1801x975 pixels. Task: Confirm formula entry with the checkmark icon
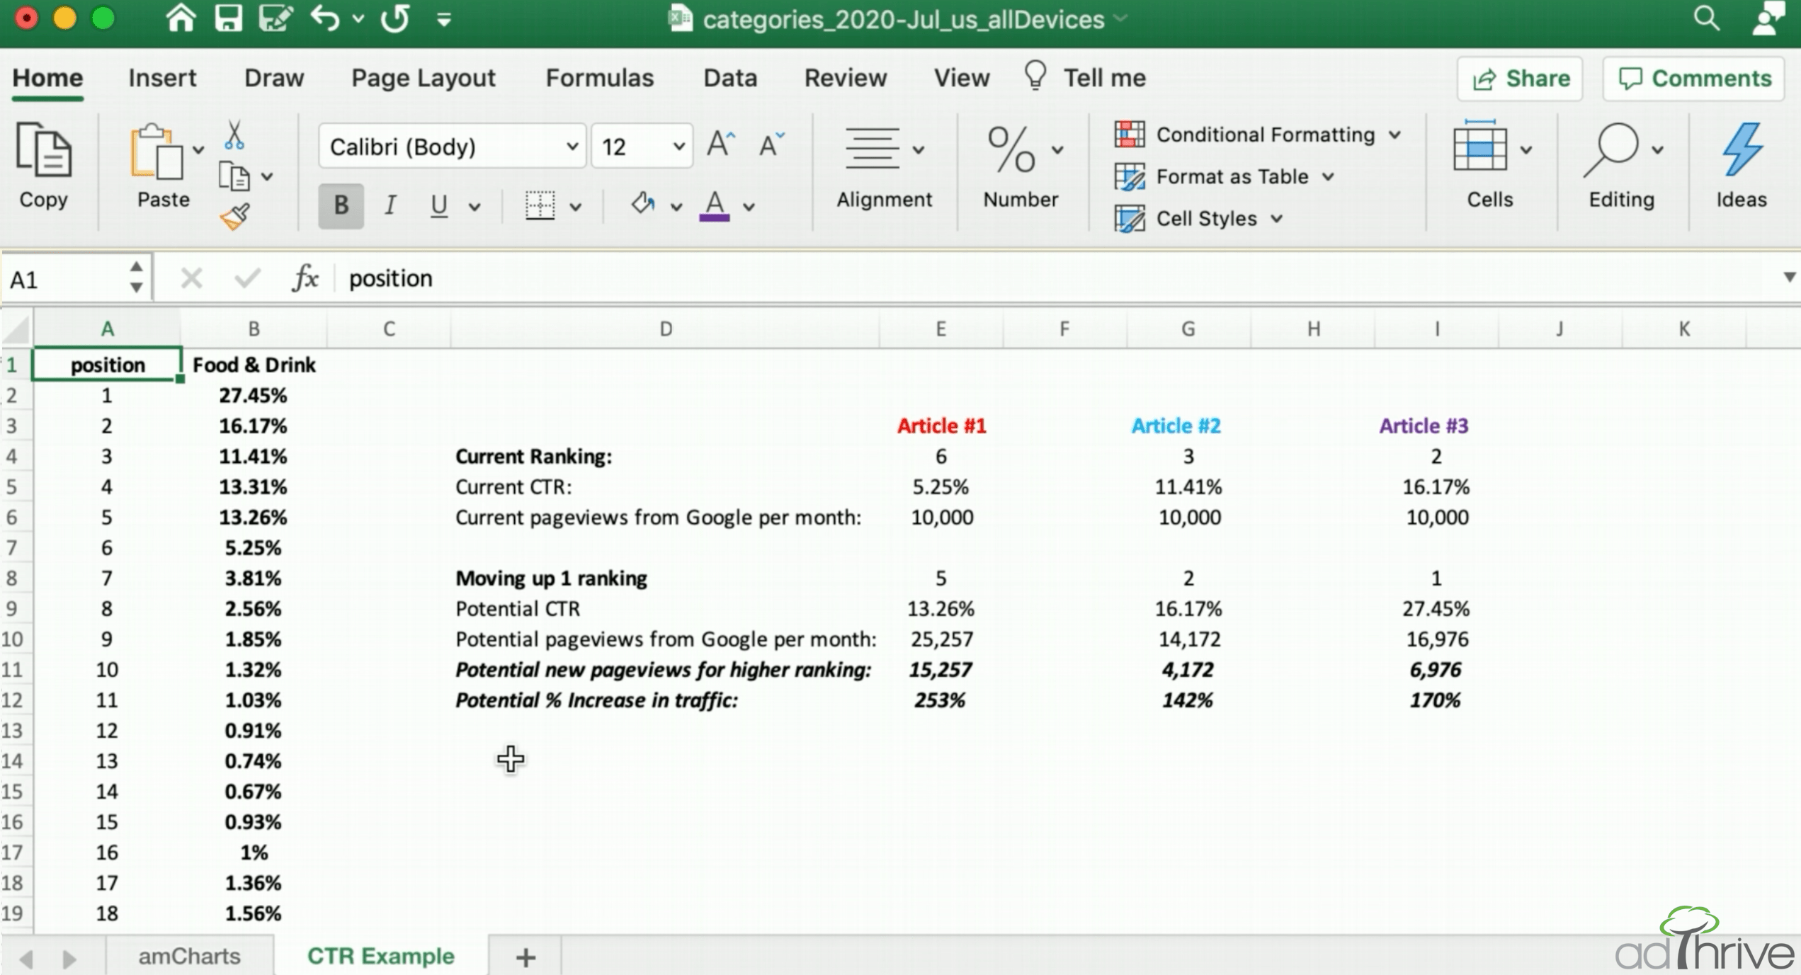(247, 278)
